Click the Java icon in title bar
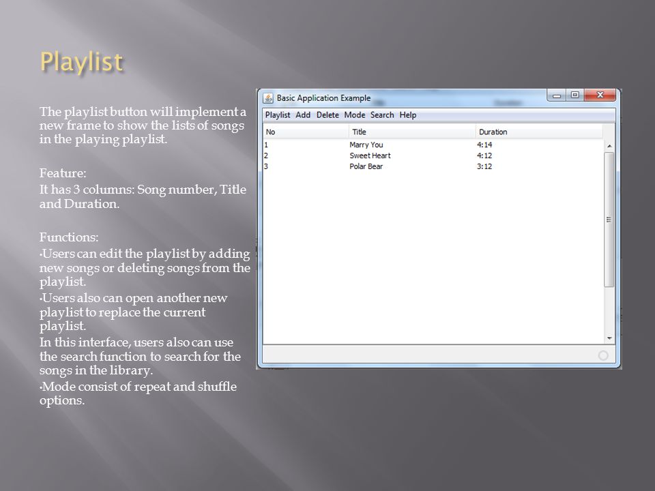Screen dimensions: 655x491 point(268,98)
